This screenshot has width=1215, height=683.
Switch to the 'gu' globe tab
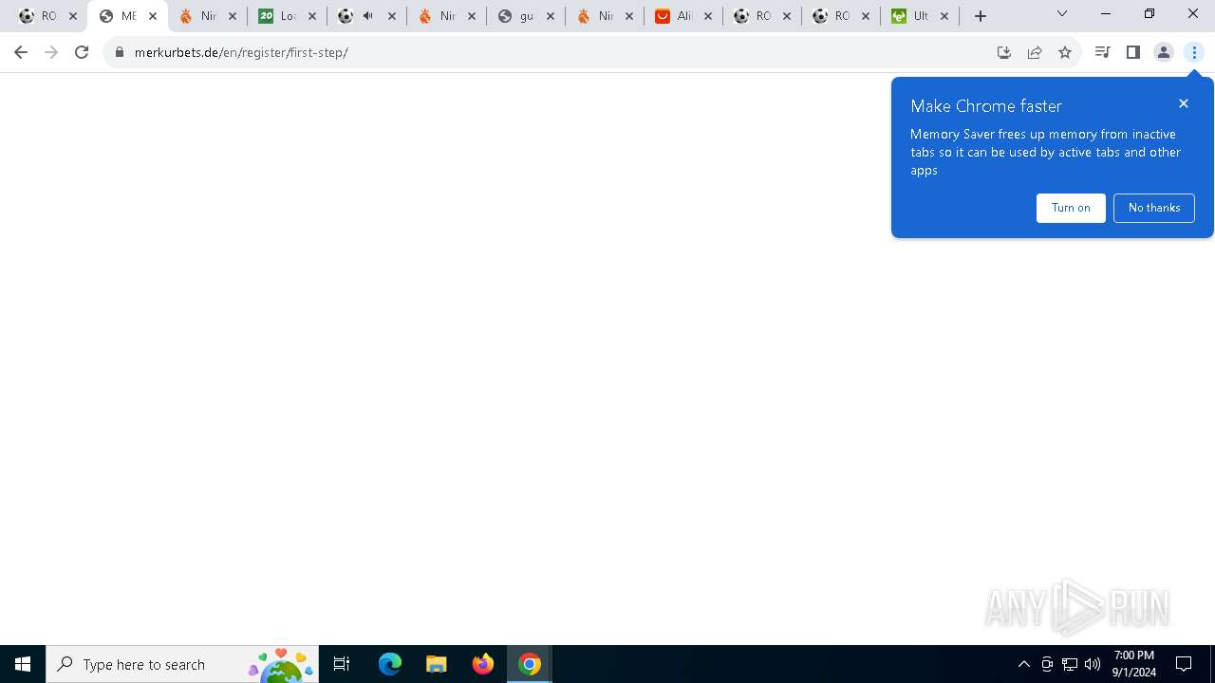pos(525,16)
